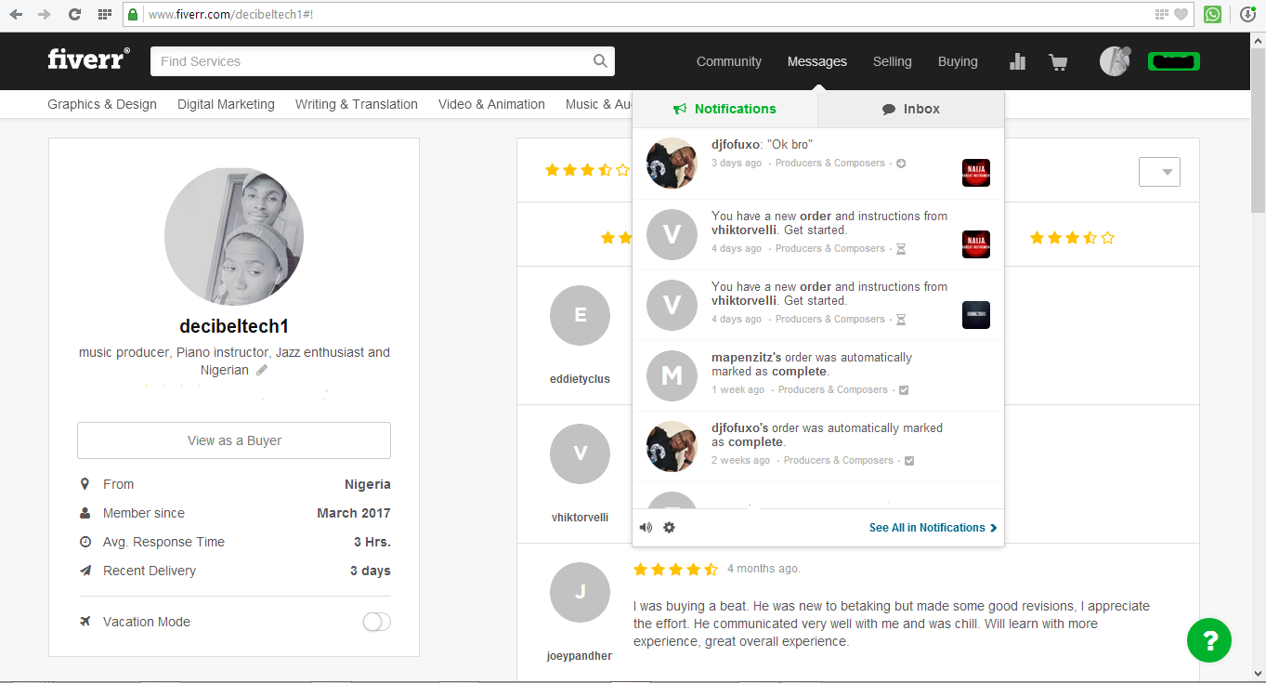Open the analytics bar chart icon
The height and width of the screenshot is (683, 1266).
click(1018, 61)
